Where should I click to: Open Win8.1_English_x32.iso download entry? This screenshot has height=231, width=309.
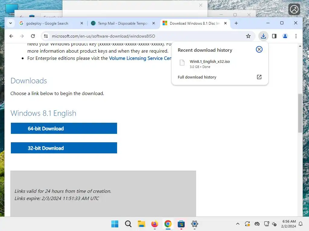tap(220, 64)
